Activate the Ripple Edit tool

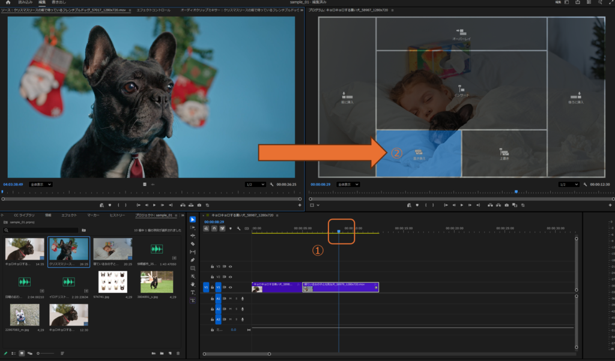click(193, 236)
